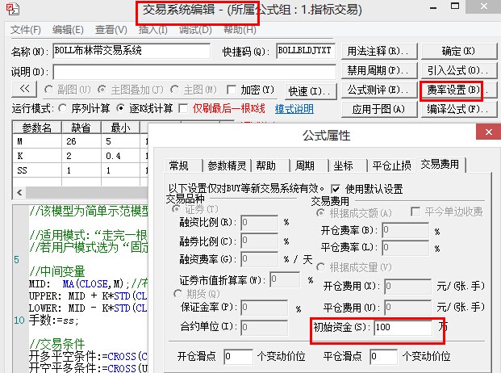Click the 初始资金 input field
Viewport: 501px width, 373px height.
(x=402, y=329)
